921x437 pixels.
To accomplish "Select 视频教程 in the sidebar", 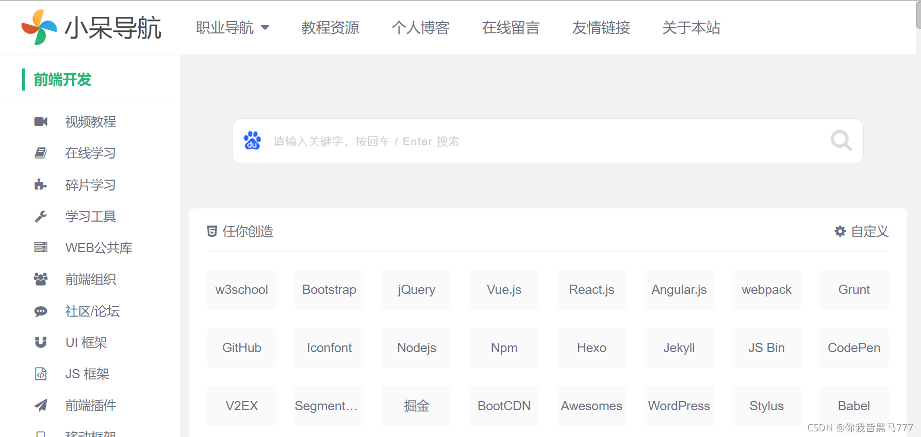I will [x=90, y=121].
